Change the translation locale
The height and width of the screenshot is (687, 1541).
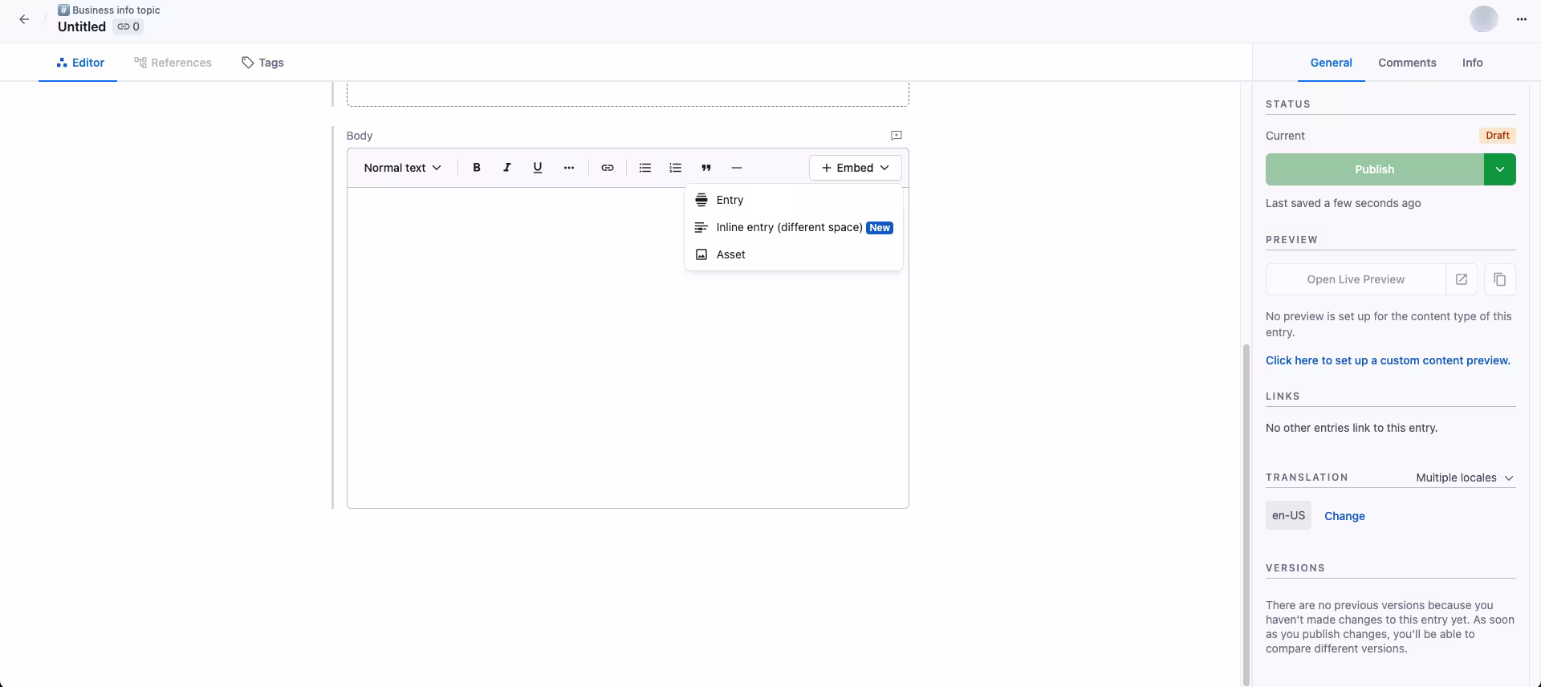point(1344,516)
